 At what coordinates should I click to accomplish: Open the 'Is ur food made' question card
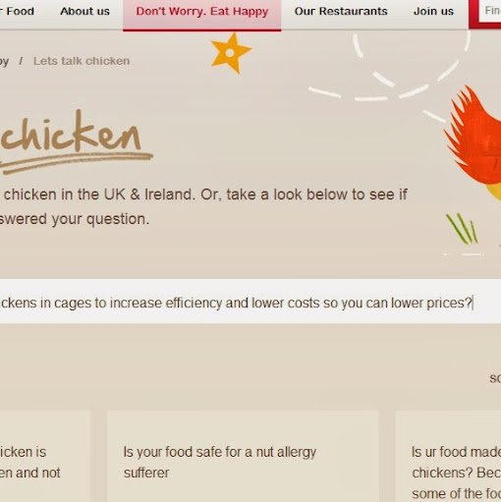pos(448,456)
